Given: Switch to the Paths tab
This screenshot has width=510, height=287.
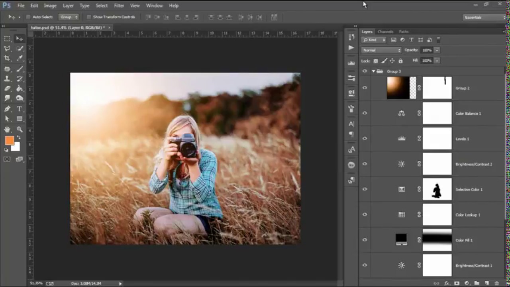Looking at the screenshot, I should coord(404,31).
